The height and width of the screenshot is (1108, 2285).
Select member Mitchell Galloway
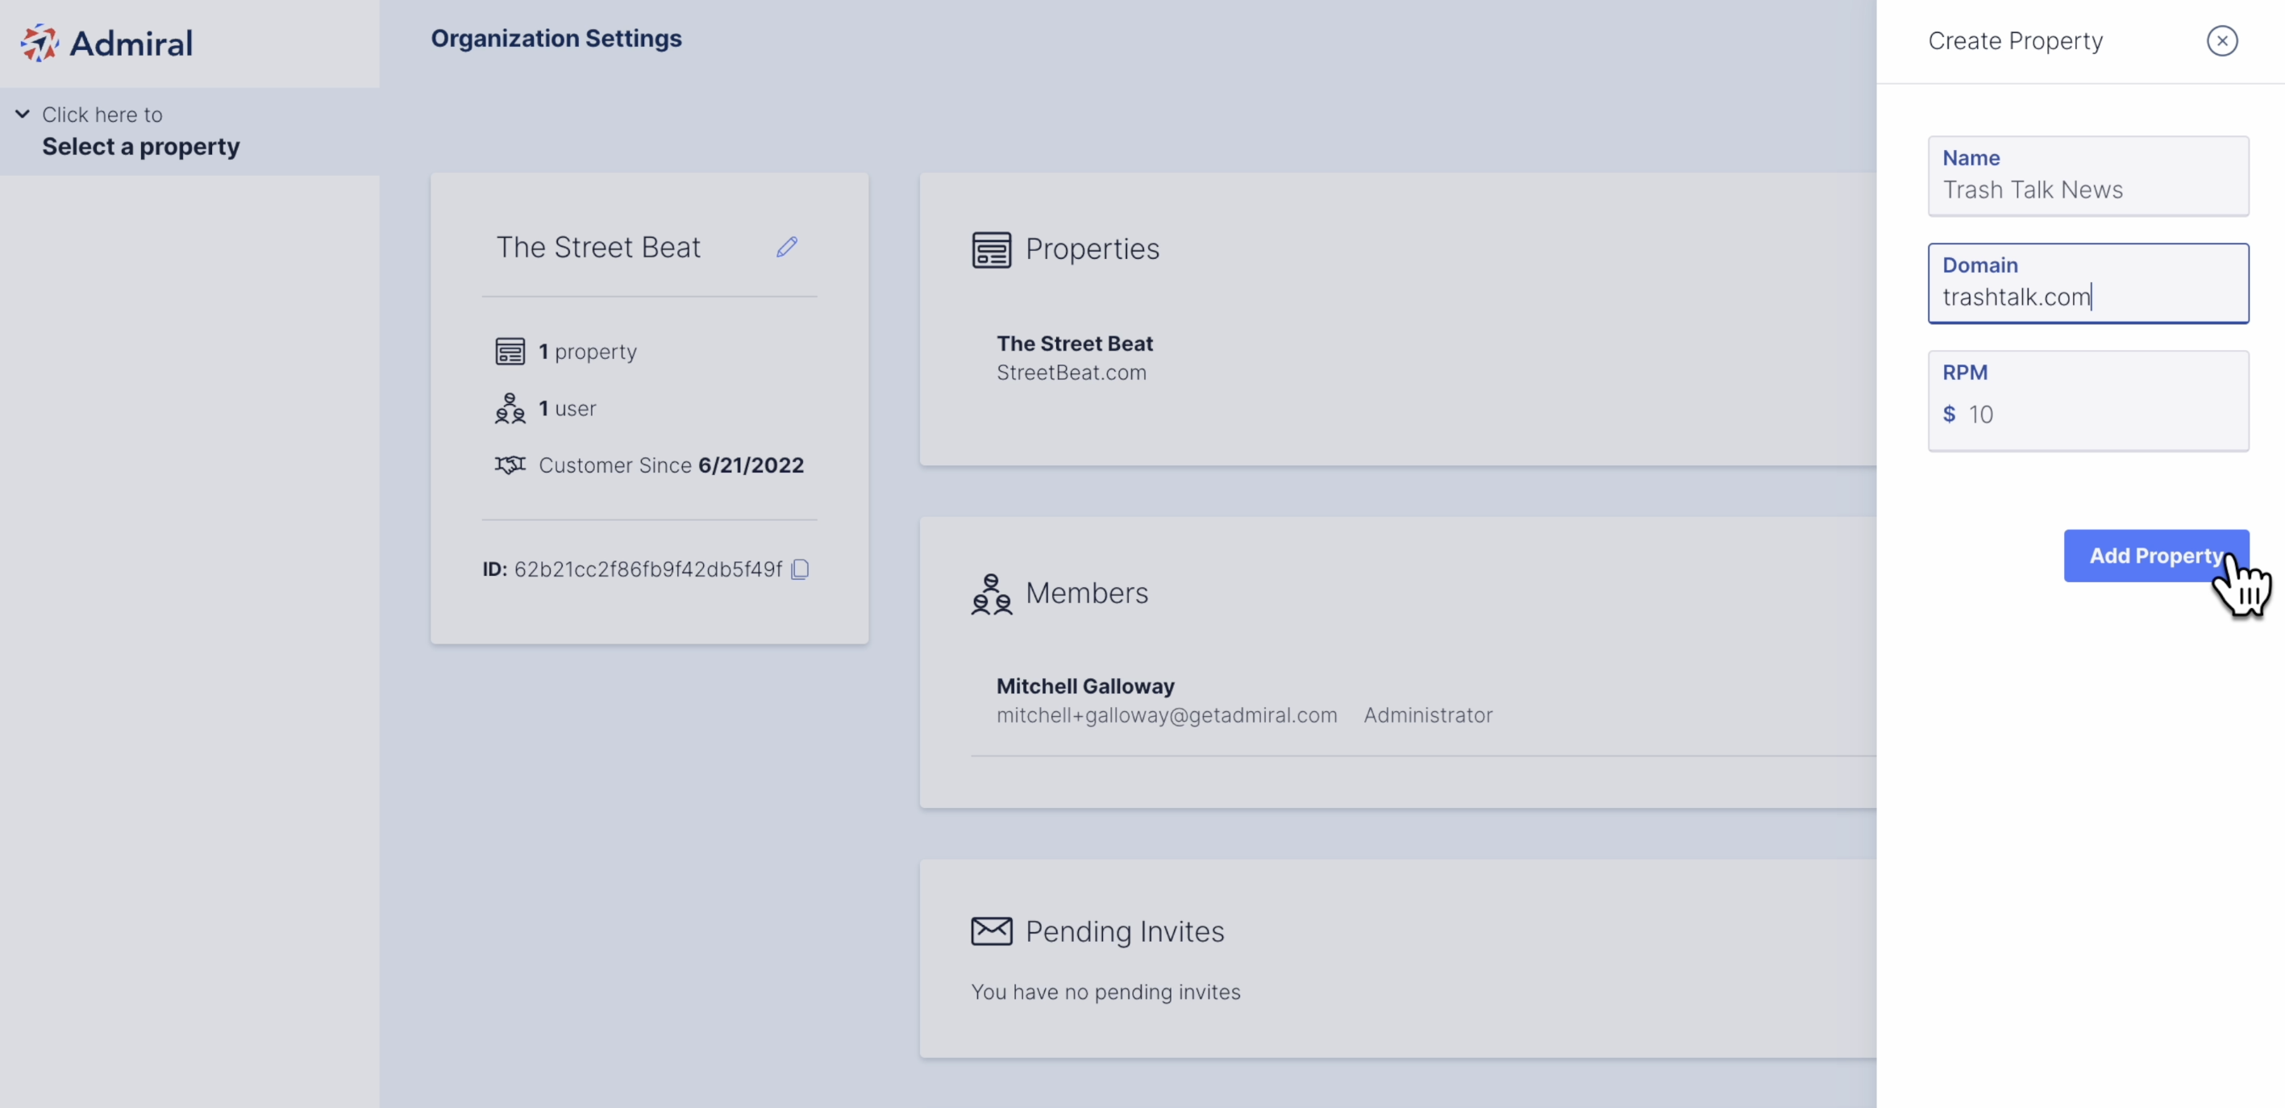pyautogui.click(x=1084, y=685)
